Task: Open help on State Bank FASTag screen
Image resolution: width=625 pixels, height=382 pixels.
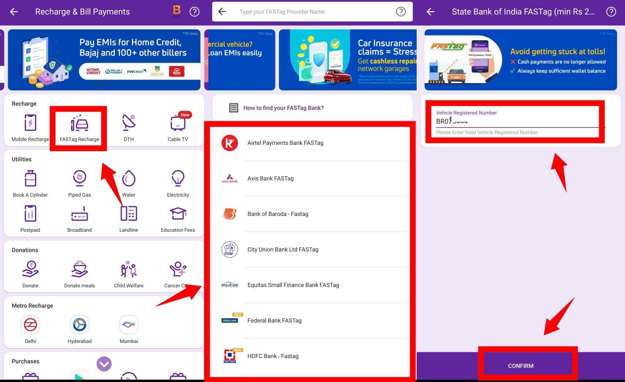Action: (x=611, y=12)
